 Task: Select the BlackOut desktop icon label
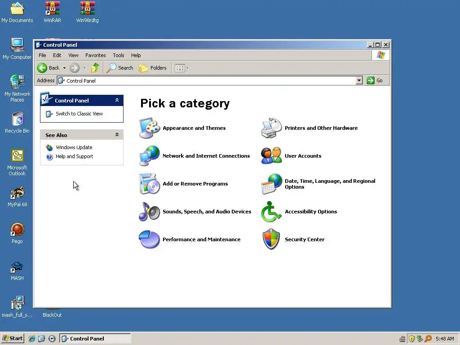52,315
